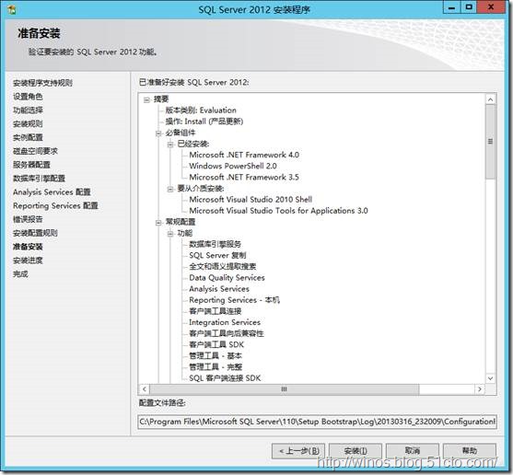The height and width of the screenshot is (475, 513).
Task: Collapse the 常规配置 tree node
Action: 158,223
